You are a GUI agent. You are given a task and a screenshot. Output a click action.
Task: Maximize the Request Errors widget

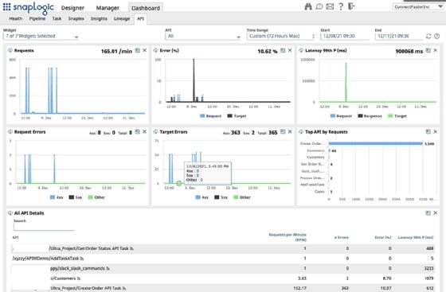pyautogui.click(x=137, y=131)
